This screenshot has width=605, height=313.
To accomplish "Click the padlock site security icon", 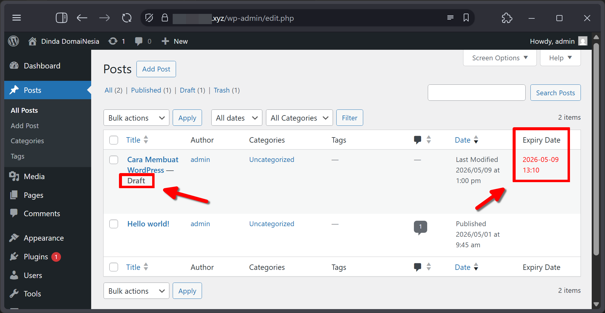I will point(165,18).
